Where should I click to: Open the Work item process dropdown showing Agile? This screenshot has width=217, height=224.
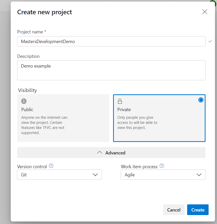pyautogui.click(x=163, y=175)
